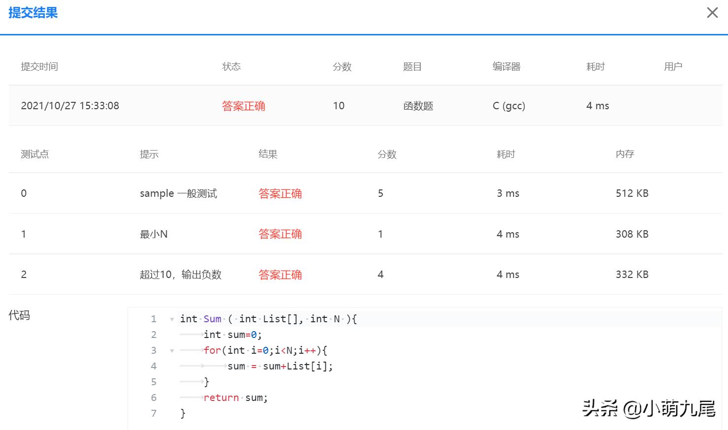
Task: Click line number 4 in the code viewer
Action: [x=154, y=366]
